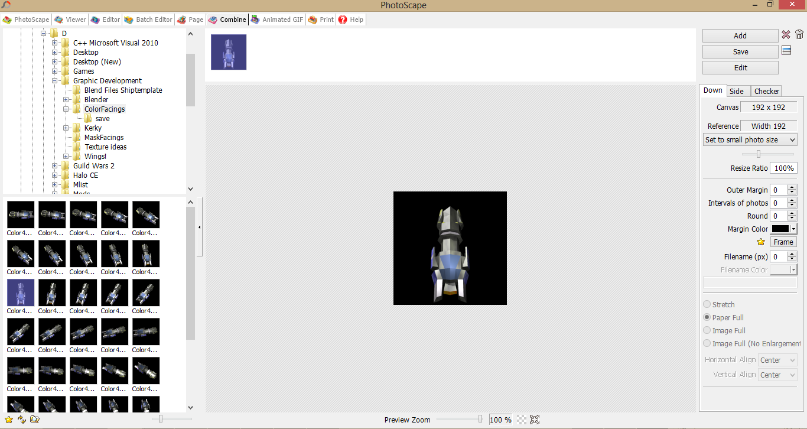This screenshot has height=429, width=807.
Task: Select the save subfolder under ColorFacings
Action: (x=102, y=118)
